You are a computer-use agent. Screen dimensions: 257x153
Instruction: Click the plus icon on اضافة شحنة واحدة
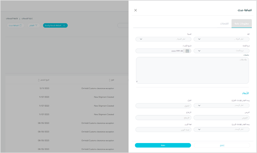coord(64,25)
